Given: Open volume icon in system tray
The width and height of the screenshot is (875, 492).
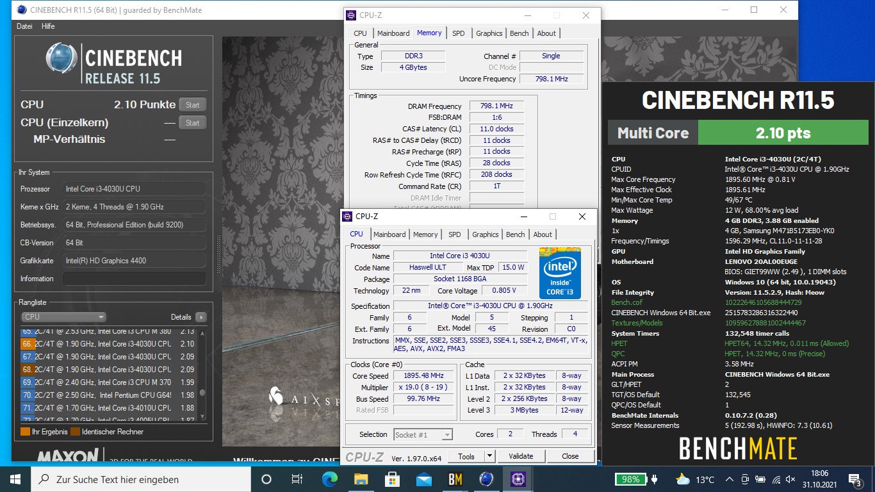Looking at the screenshot, I should click(791, 479).
